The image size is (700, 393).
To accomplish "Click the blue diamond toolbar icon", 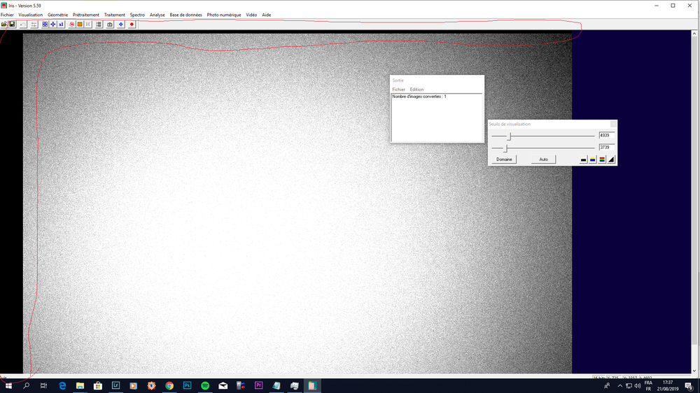I will tap(120, 24).
